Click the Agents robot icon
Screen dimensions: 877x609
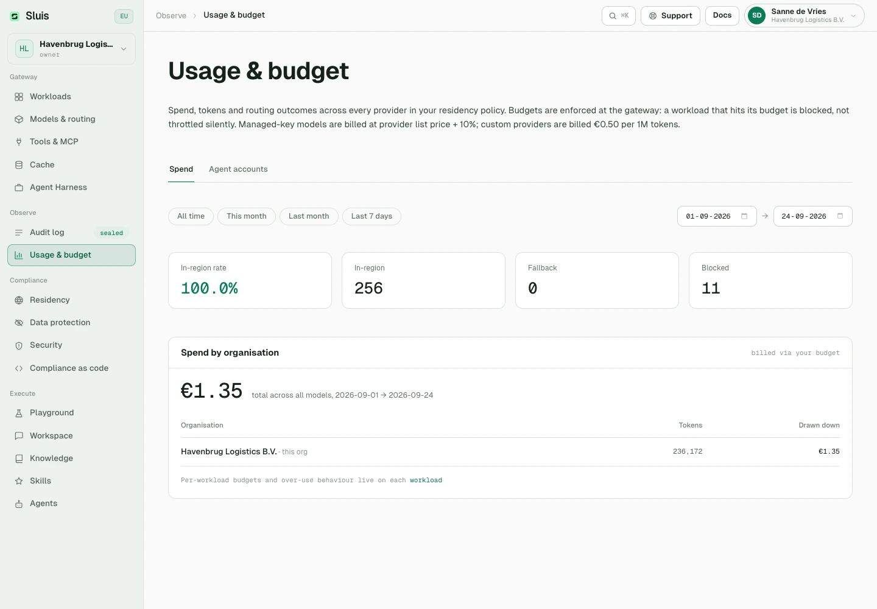click(19, 504)
